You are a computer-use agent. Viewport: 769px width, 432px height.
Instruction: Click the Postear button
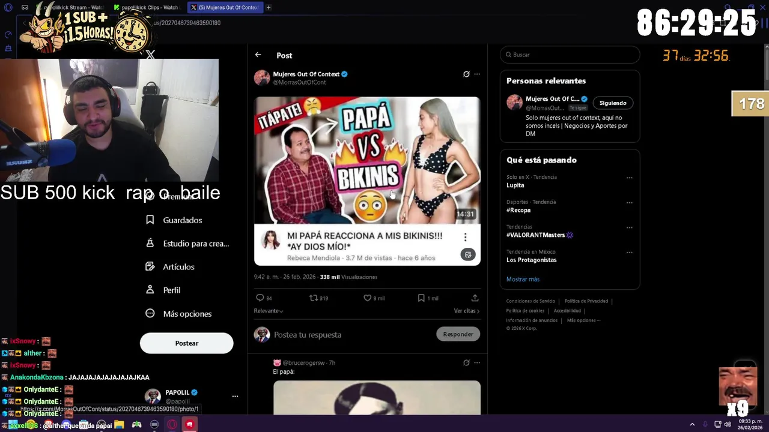(x=186, y=343)
